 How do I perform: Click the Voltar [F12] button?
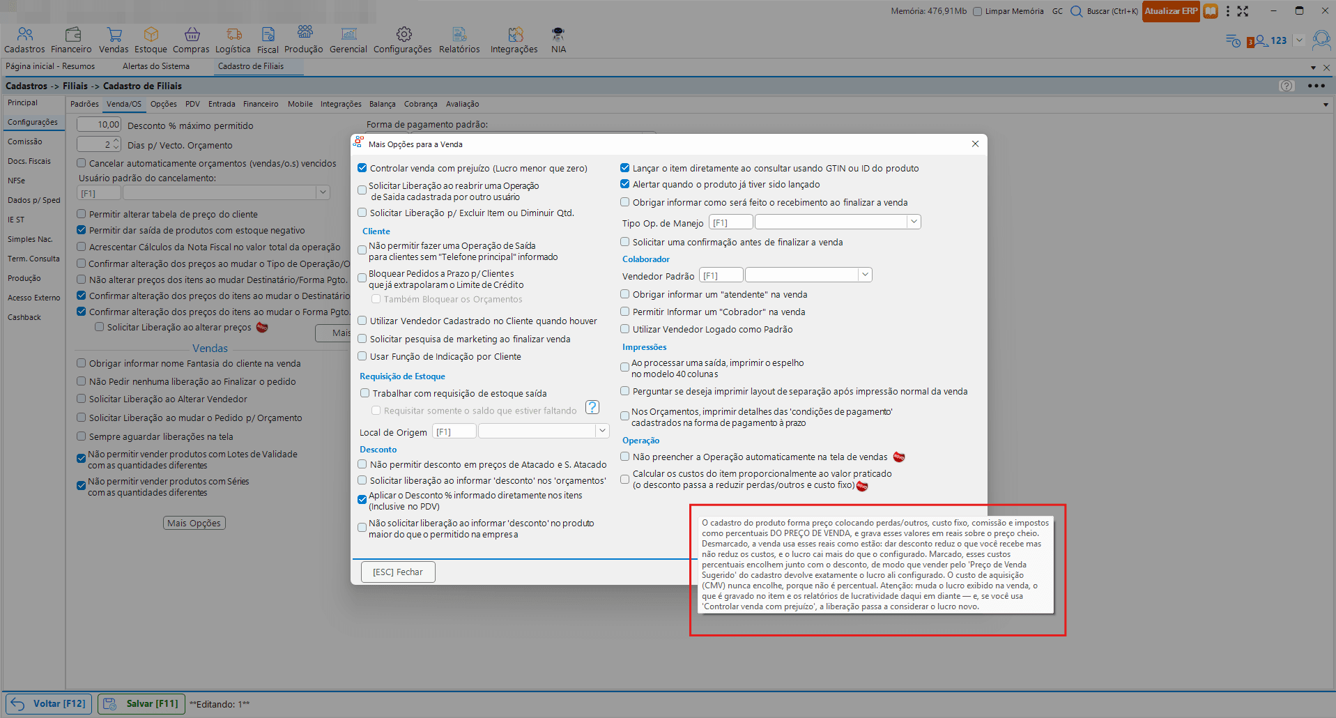pos(49,704)
